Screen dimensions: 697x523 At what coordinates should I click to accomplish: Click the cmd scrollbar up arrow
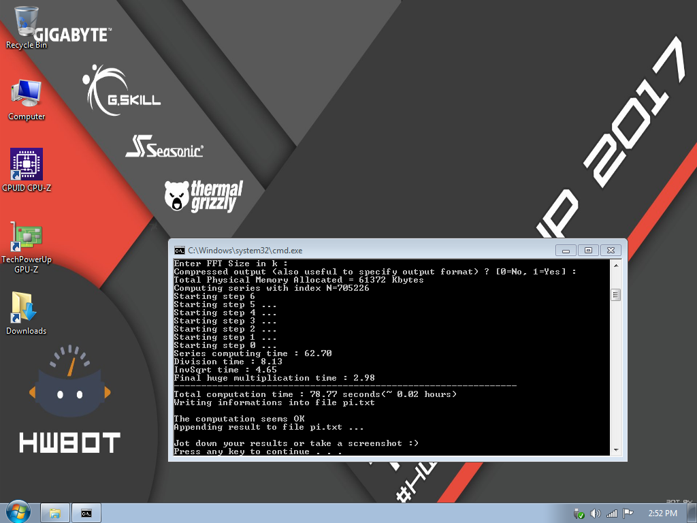(x=615, y=266)
